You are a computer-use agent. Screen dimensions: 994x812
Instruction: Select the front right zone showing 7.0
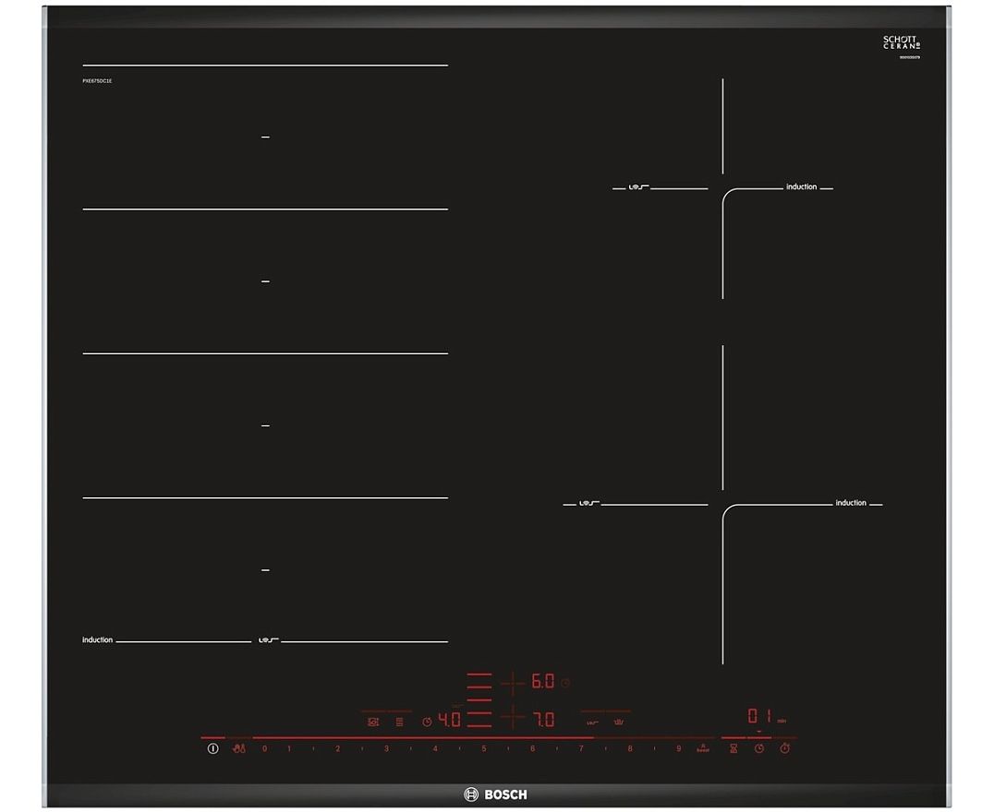tap(542, 719)
